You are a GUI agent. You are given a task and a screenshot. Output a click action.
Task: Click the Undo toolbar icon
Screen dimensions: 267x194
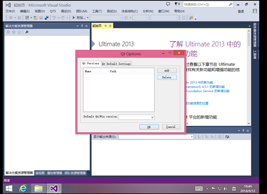coord(54,17)
